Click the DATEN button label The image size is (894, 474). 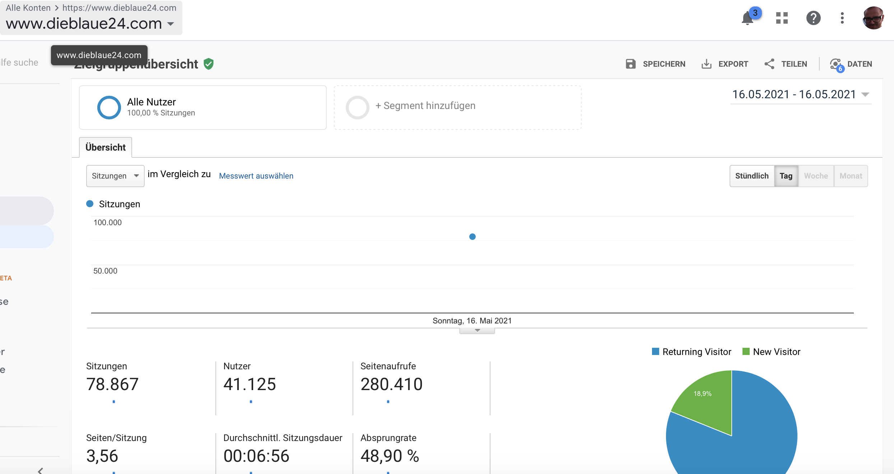[860, 64]
